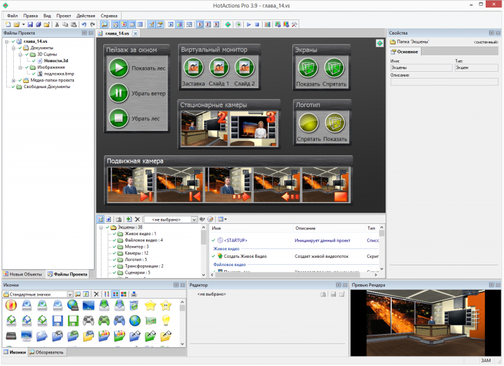Toggle the checkmark next to 'Новости.3d'
Viewport: 504px width, 366px height.
[x=34, y=60]
